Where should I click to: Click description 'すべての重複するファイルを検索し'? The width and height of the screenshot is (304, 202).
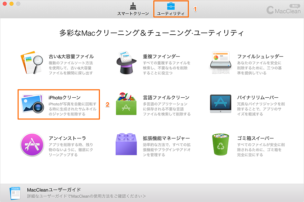pyautogui.click(x=167, y=68)
